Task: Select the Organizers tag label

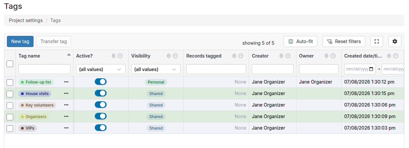Action: coord(34,117)
